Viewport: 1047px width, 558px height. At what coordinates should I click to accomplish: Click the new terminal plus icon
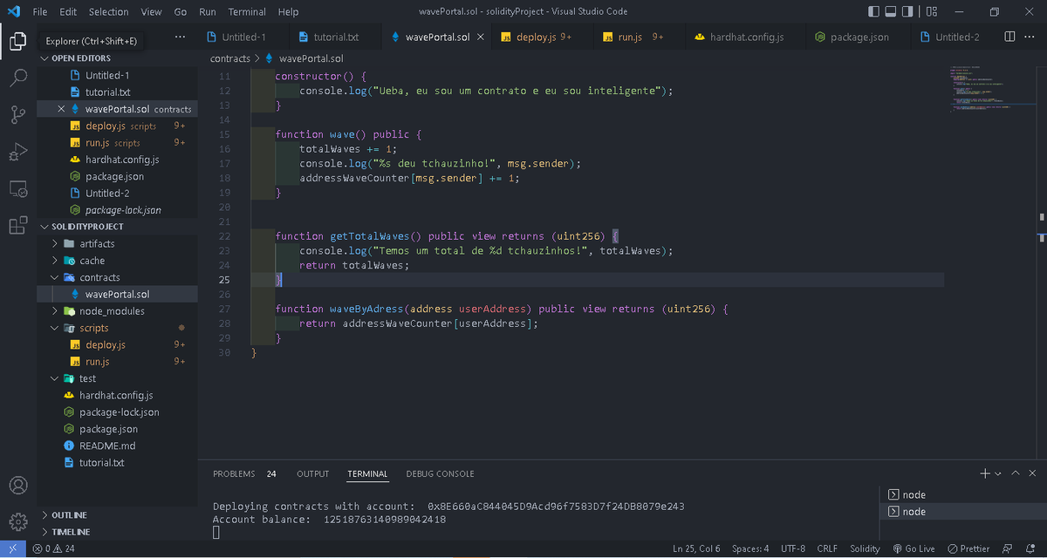coord(985,473)
